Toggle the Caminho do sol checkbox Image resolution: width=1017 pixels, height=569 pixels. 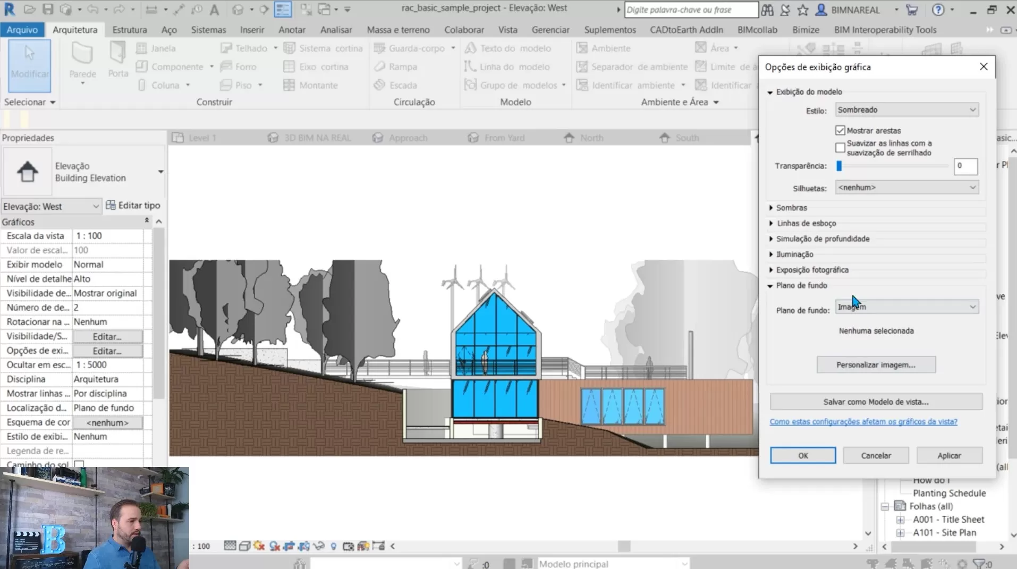(79, 465)
